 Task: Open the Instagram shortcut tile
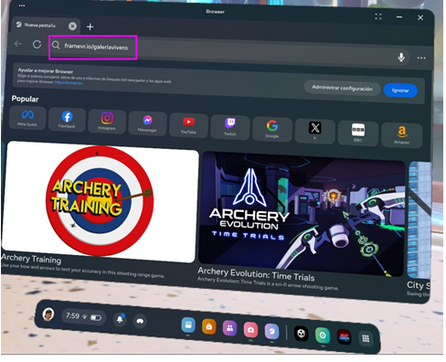click(x=107, y=122)
